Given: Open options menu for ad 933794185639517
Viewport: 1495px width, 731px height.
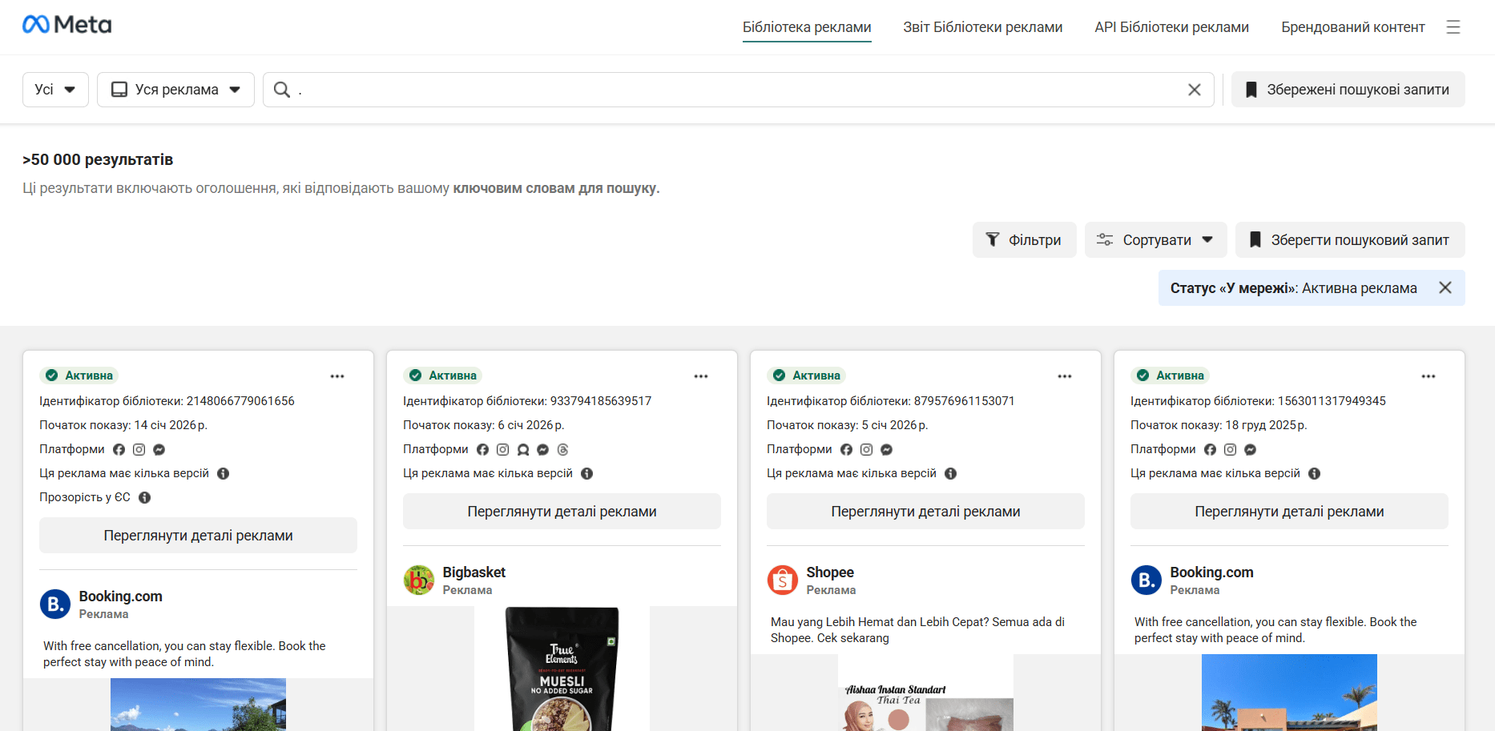Looking at the screenshot, I should click(x=701, y=376).
